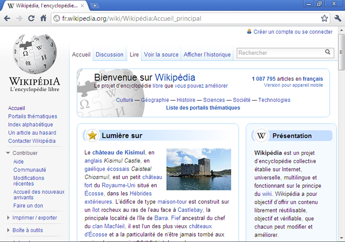Viewport: 345px width, 242px height.
Task: Open Version pour appareil mobile
Action: 293,85
